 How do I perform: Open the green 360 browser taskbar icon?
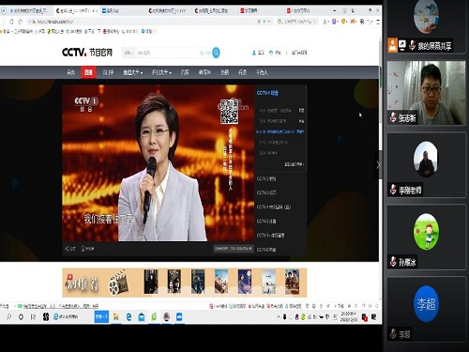pyautogui.click(x=154, y=317)
